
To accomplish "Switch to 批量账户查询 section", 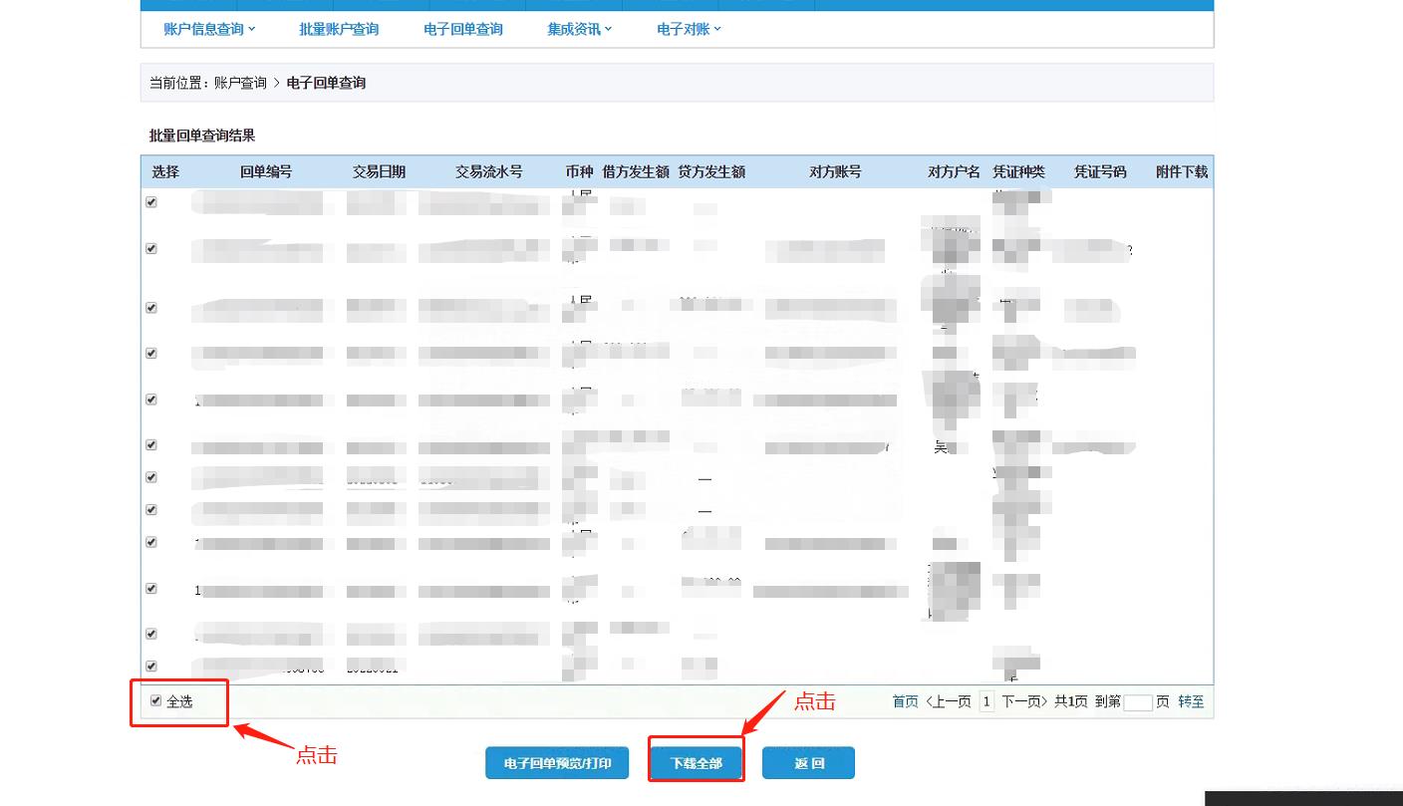I will pos(340,29).
